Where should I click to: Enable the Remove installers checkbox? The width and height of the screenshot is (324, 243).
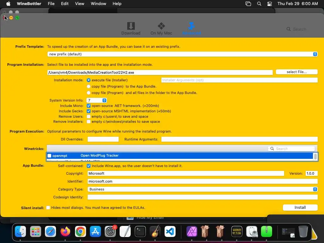(89, 122)
